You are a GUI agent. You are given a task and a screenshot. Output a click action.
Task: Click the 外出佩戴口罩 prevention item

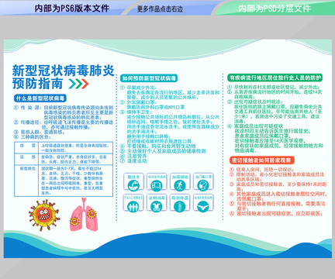point(138,102)
